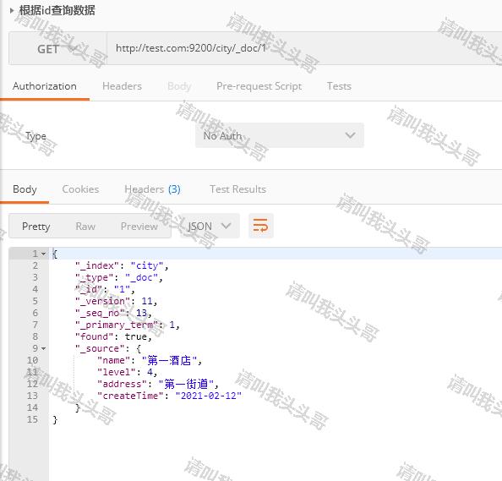
Task: Click the request URL input field
Action: [304, 49]
